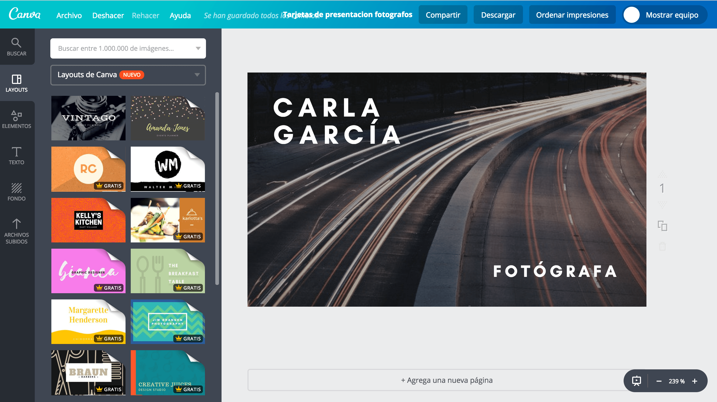The height and width of the screenshot is (402, 717).
Task: Open the Elementos panel
Action: (x=17, y=119)
